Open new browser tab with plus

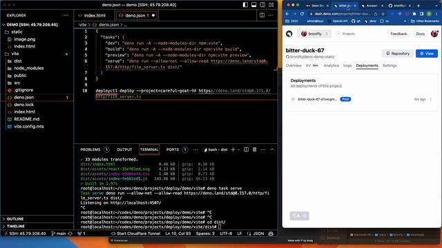click(419, 6)
